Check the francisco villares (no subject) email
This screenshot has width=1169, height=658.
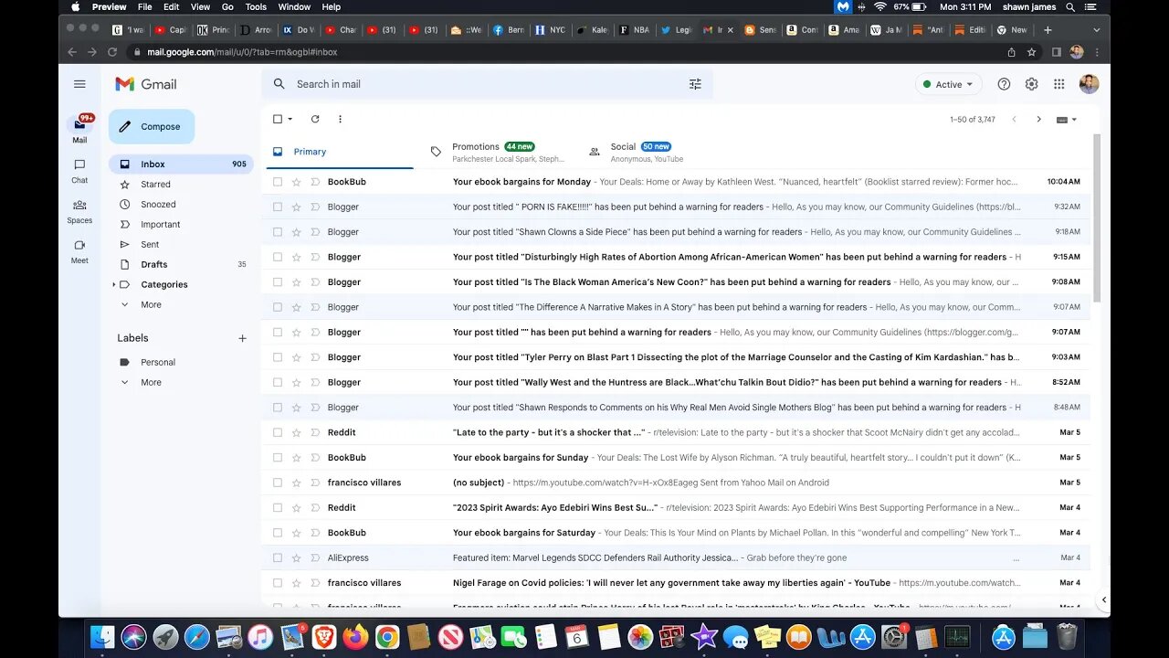pyautogui.click(x=278, y=483)
